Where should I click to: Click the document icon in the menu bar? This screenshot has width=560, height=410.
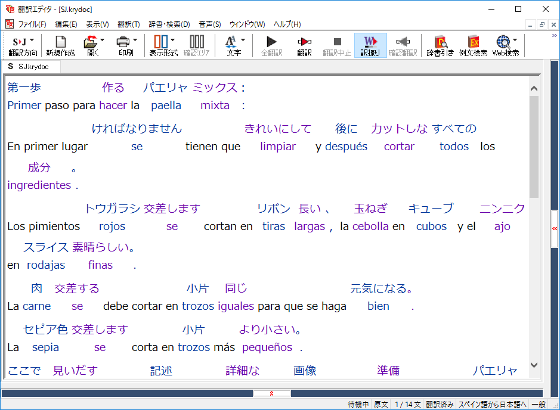[x=10, y=24]
